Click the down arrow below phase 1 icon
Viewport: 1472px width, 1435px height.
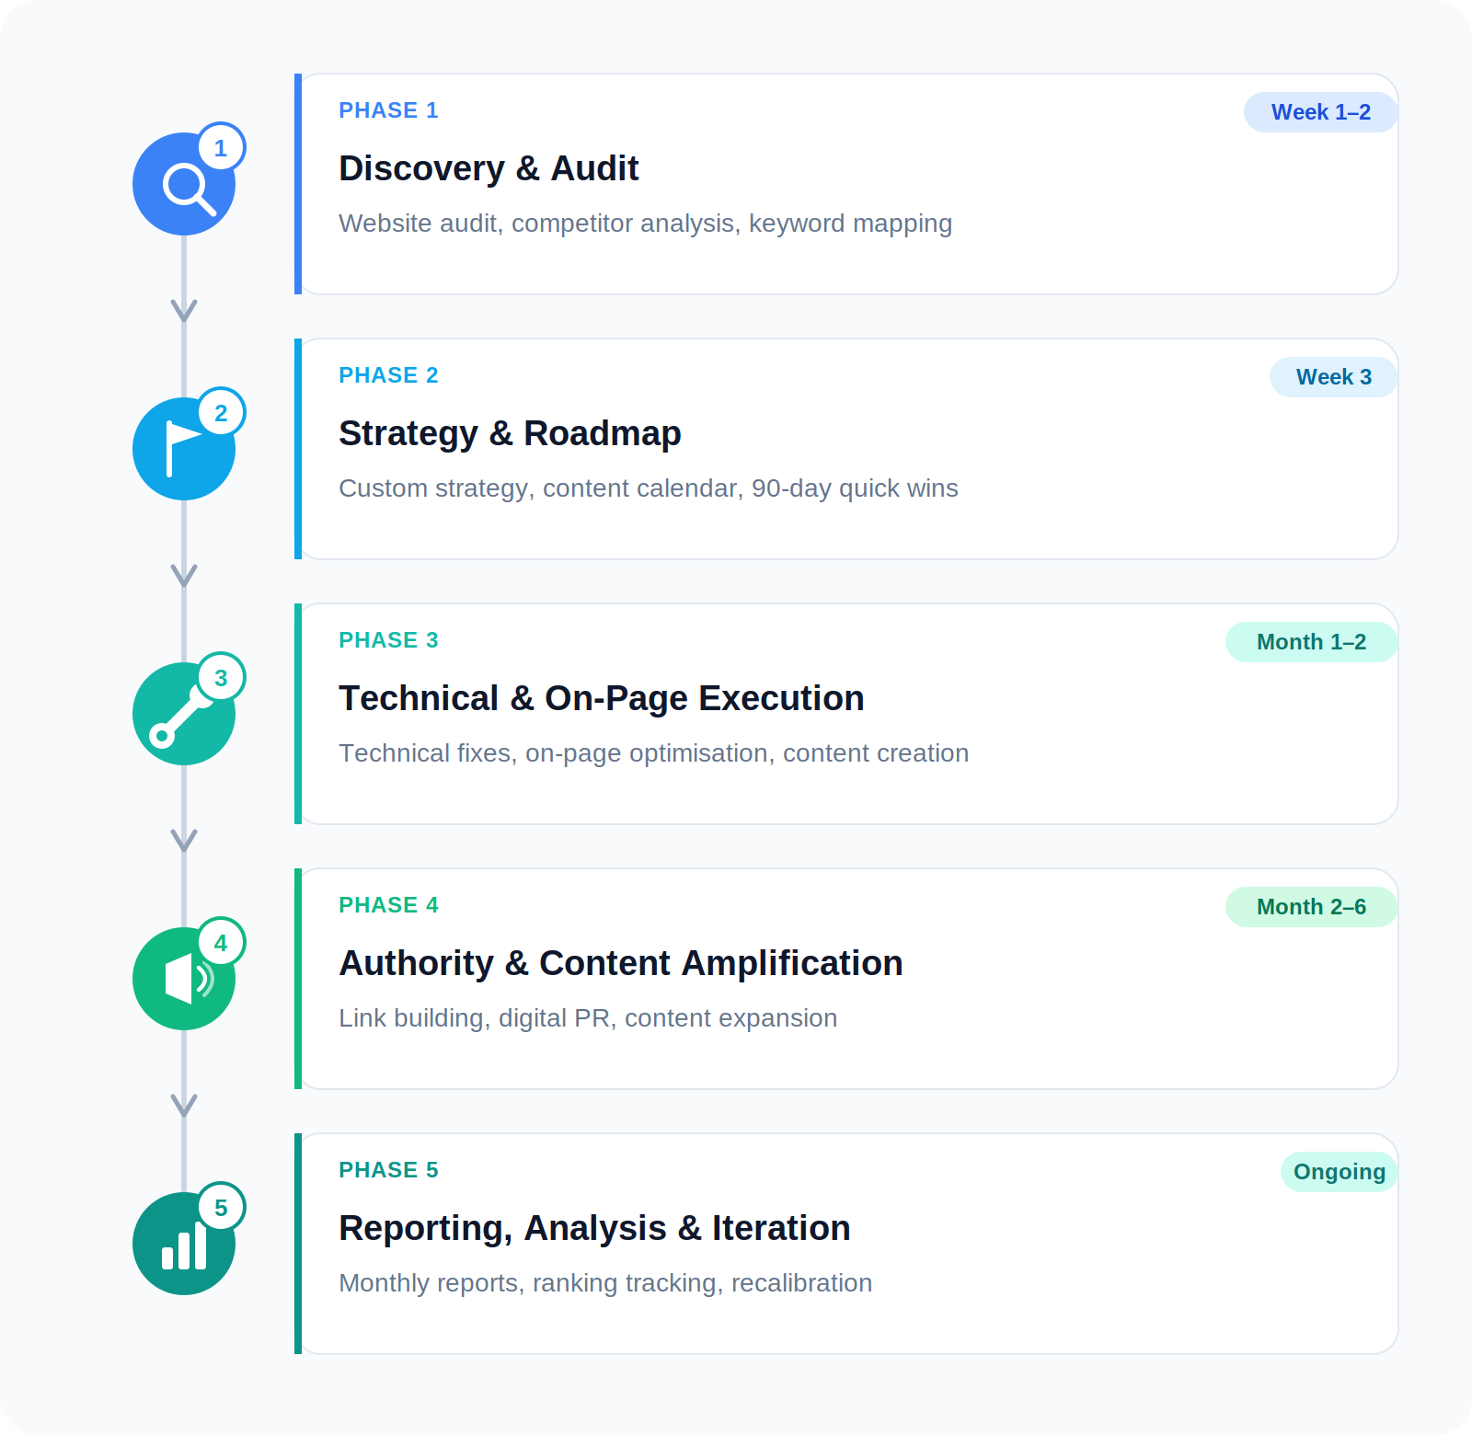[x=184, y=311]
